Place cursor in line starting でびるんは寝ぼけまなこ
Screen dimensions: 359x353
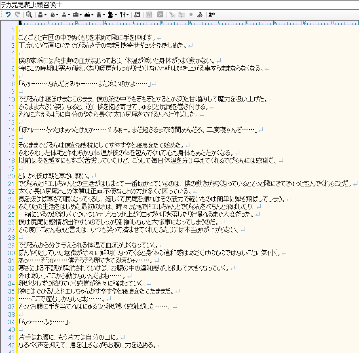143,99
